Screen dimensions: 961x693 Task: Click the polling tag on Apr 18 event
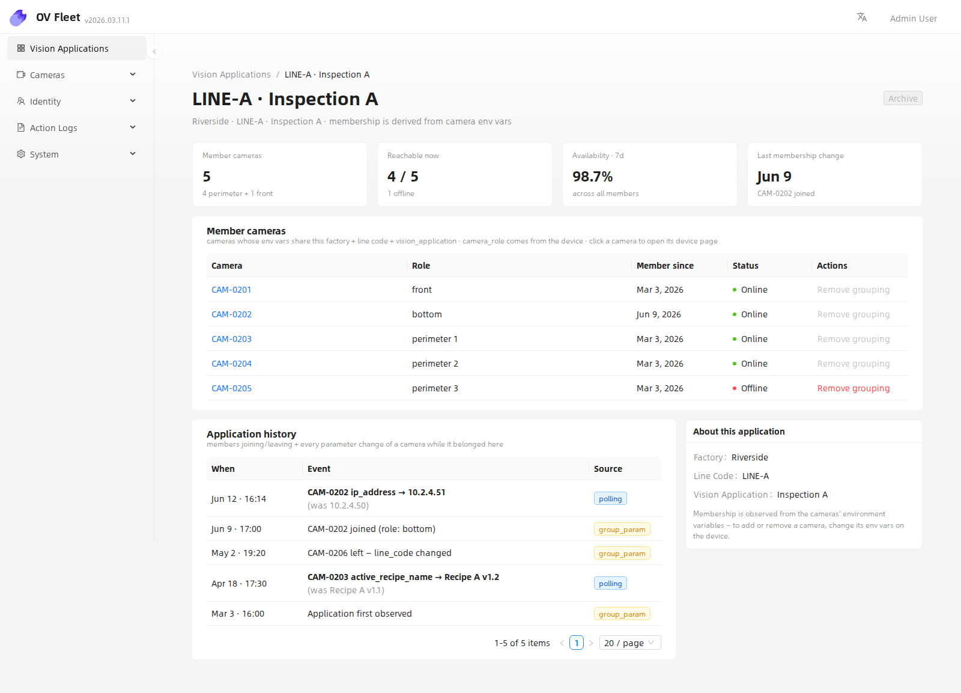tap(610, 583)
